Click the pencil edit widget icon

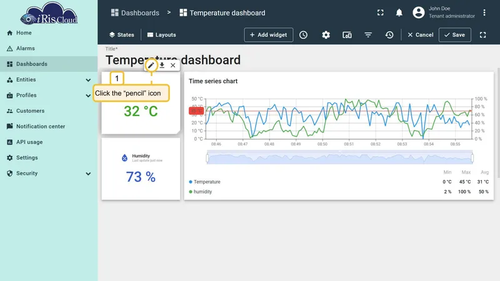151,66
